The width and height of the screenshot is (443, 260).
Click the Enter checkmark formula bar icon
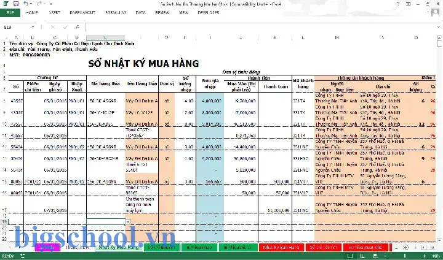pos(66,27)
